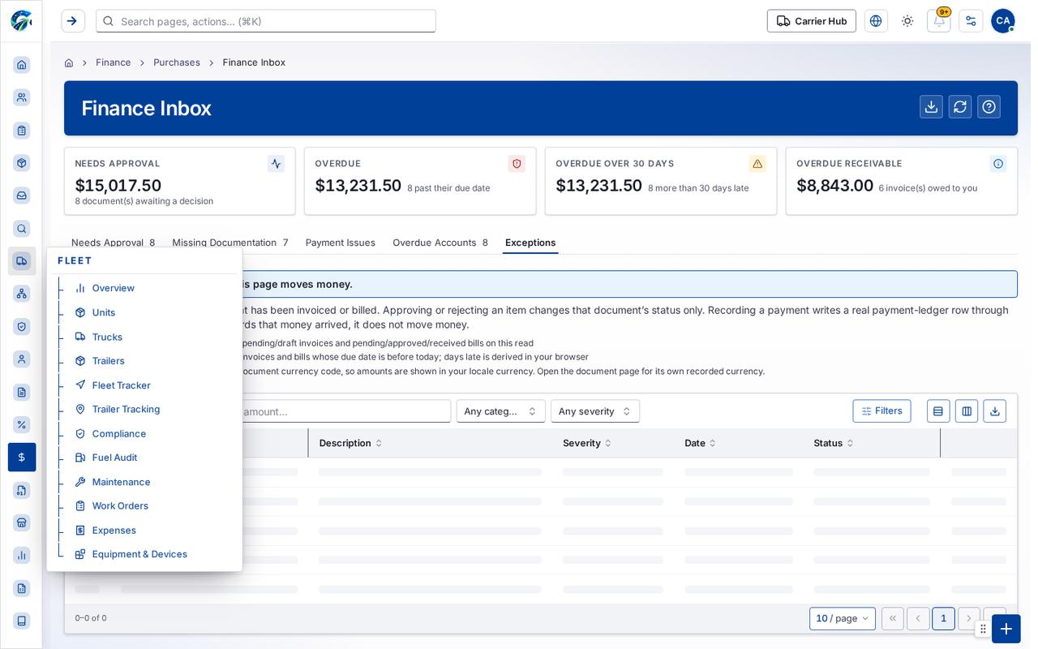Open the sliders settings icon in the top bar
This screenshot has height=649, width=1038.
[x=971, y=21]
